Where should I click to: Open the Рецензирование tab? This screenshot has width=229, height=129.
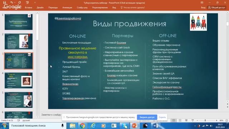coord(100,8)
